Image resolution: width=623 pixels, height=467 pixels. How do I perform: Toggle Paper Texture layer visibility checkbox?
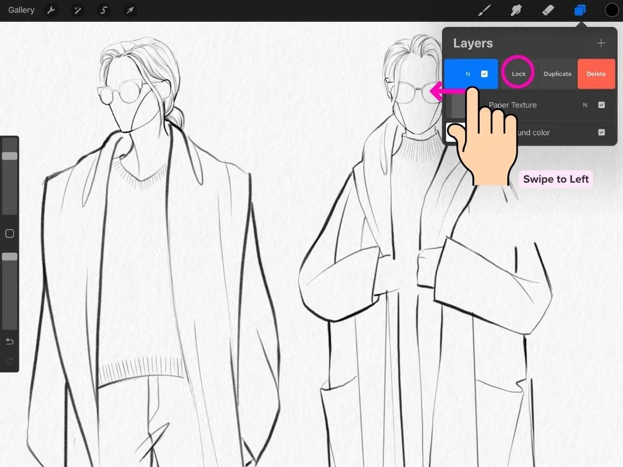[x=601, y=105]
